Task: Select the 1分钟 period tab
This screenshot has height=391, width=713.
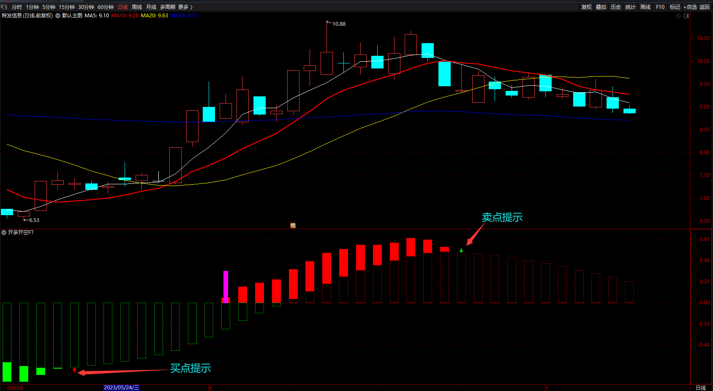Action: (33, 7)
